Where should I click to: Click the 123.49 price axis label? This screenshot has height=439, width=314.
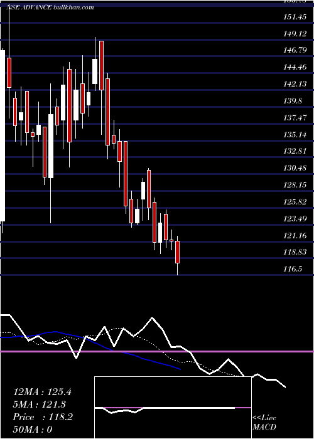click(x=295, y=218)
